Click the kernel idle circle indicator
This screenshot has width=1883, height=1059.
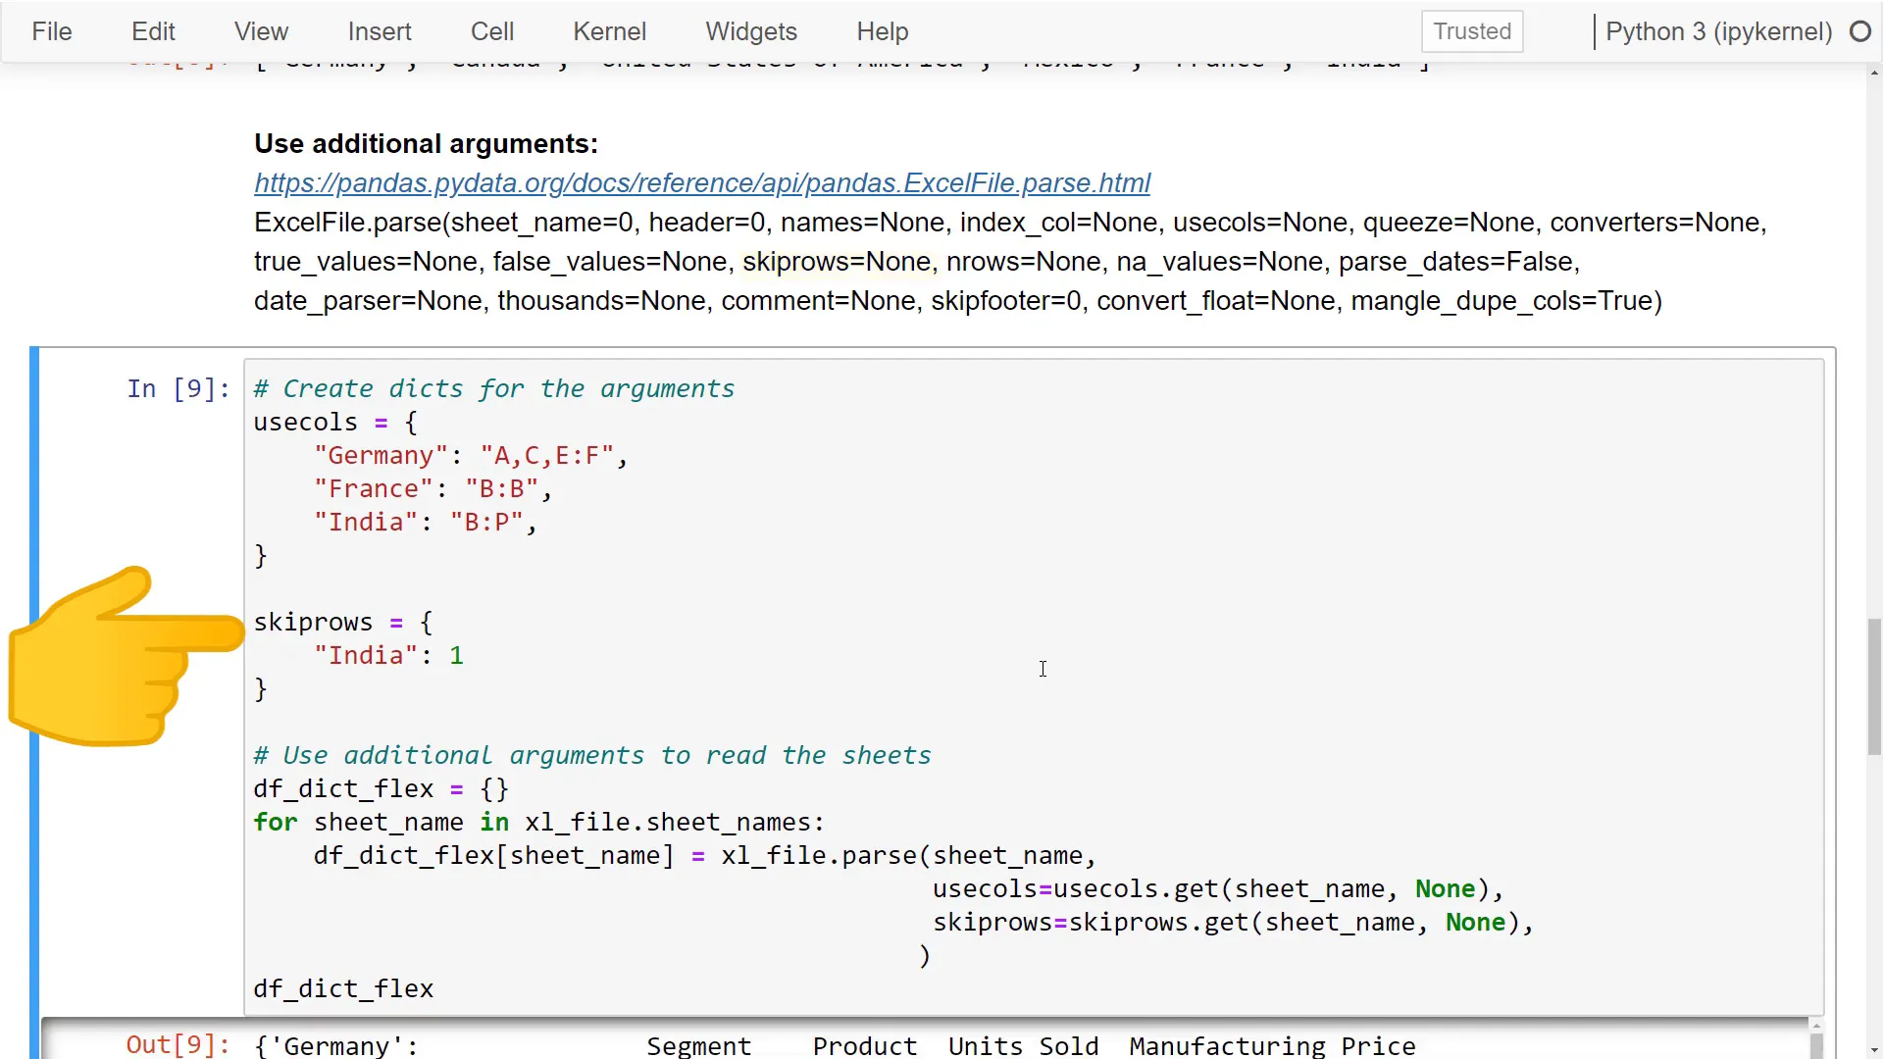pyautogui.click(x=1859, y=31)
